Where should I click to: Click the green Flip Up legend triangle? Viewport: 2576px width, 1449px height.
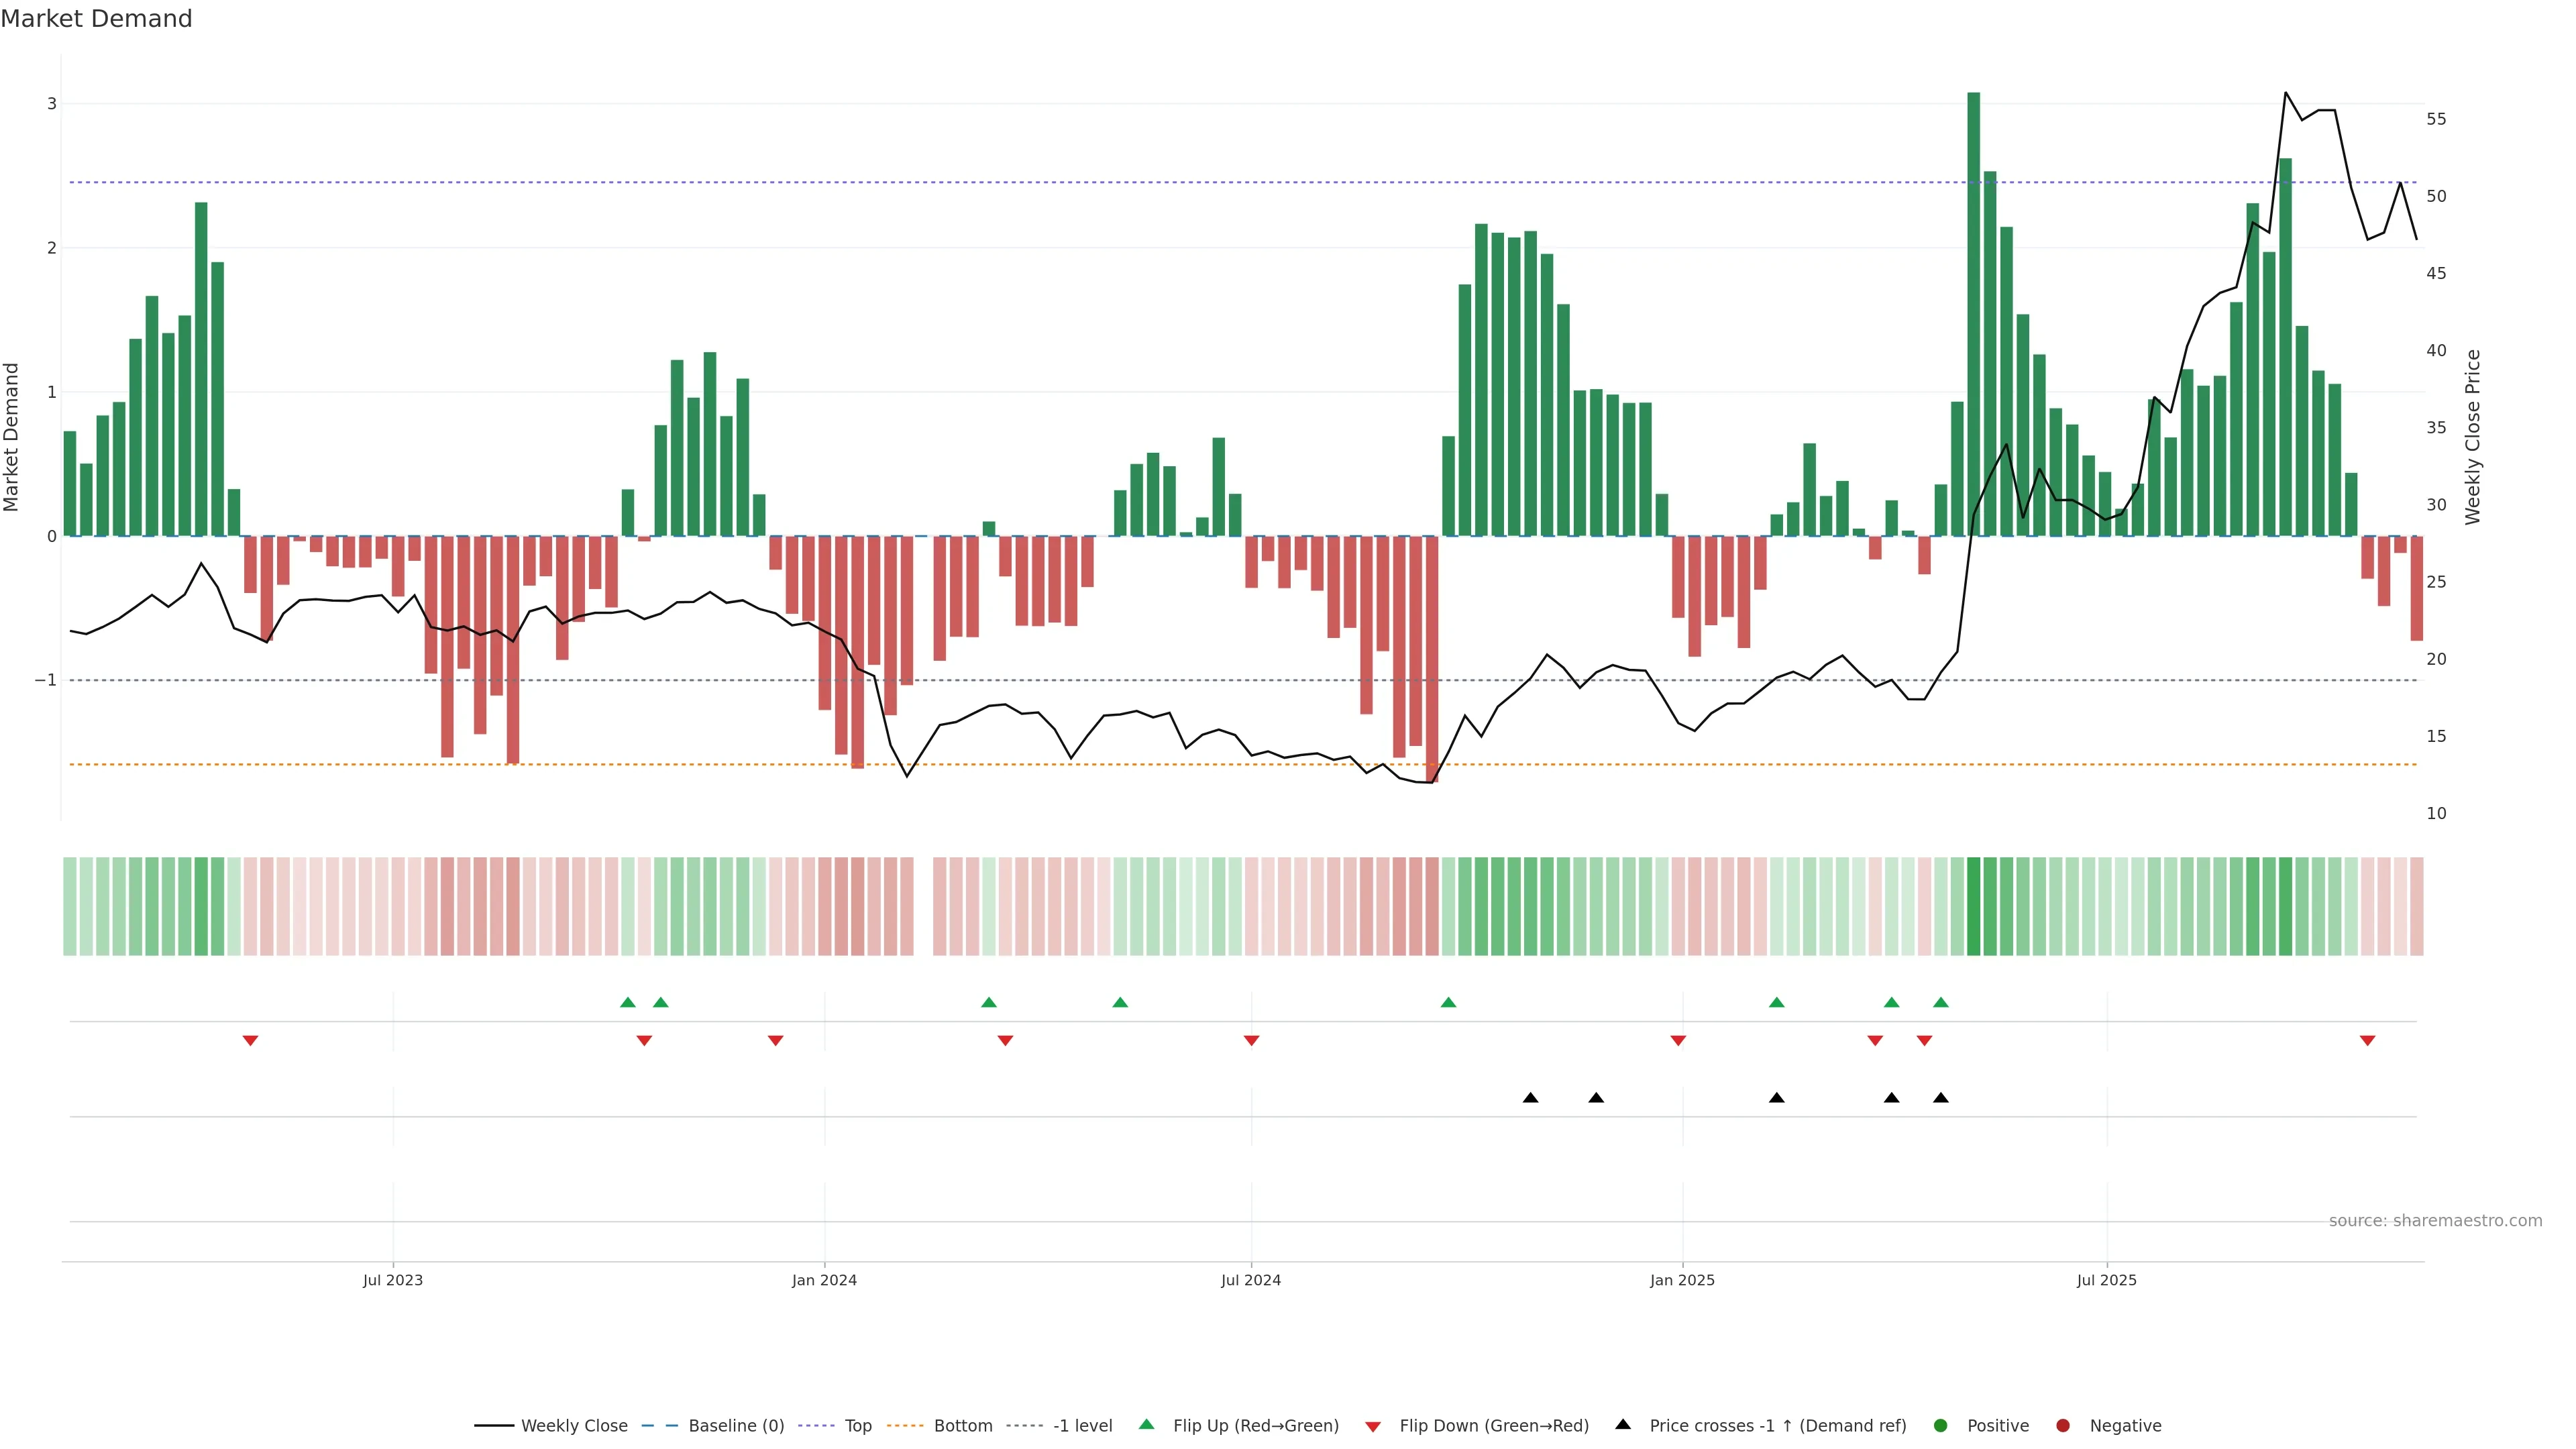coord(1146,1425)
